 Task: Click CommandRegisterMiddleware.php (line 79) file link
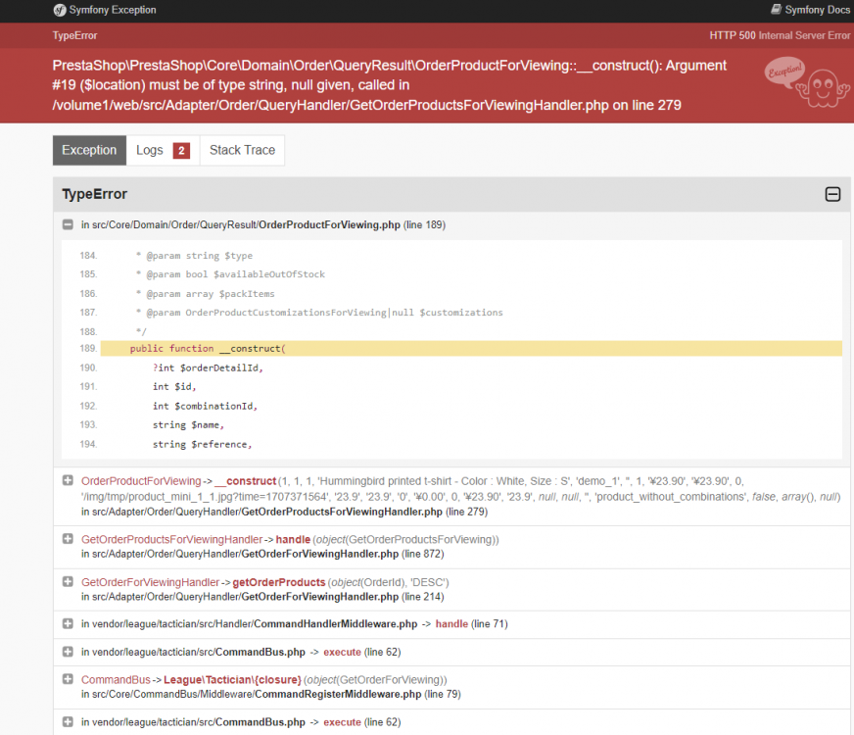tap(338, 694)
